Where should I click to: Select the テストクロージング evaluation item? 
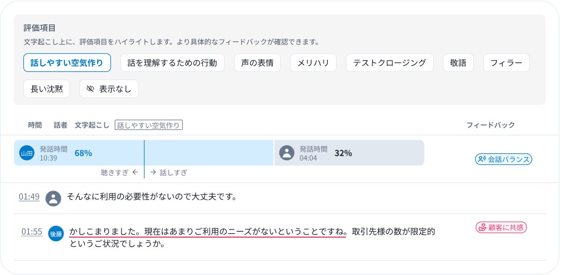[x=389, y=62]
